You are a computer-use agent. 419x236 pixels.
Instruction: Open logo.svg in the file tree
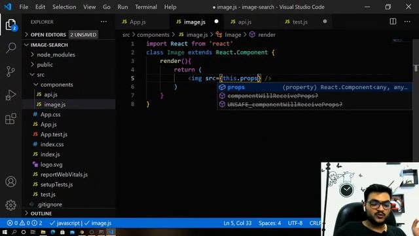pos(69,165)
